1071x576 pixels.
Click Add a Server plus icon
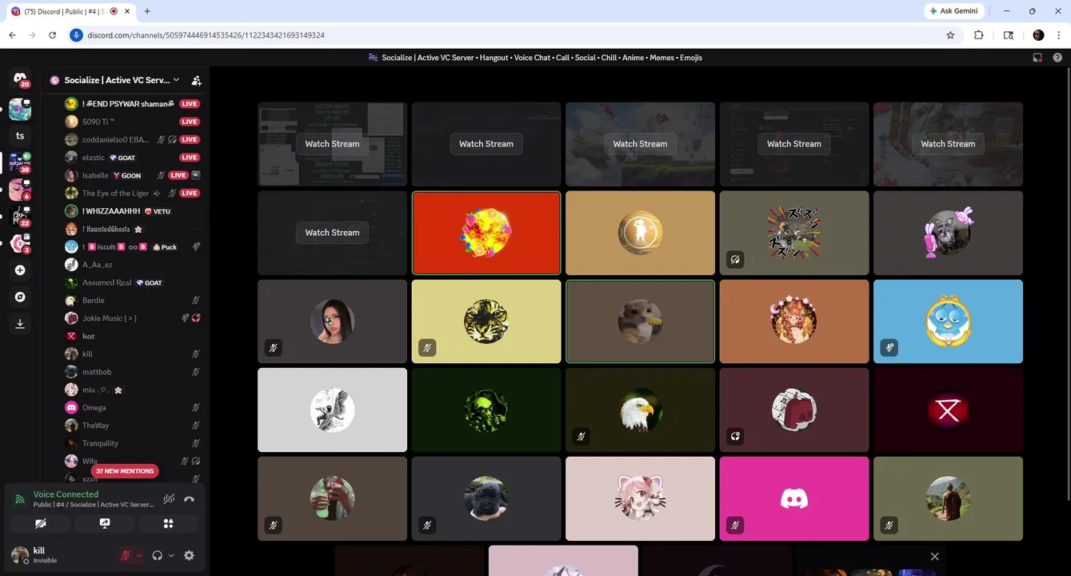[20, 270]
